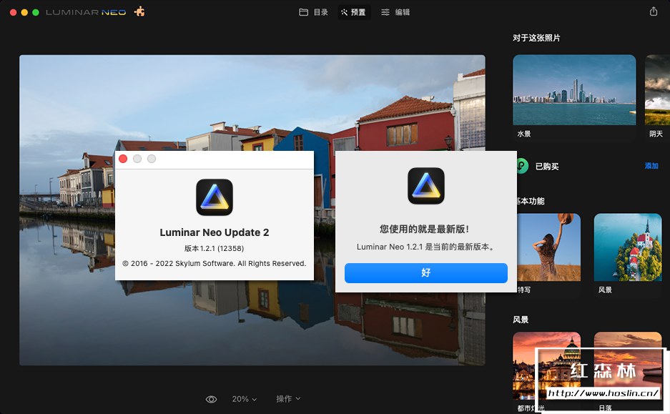Close the About Luminar Neo window
Screen dimensions: 670x414
point(123,159)
